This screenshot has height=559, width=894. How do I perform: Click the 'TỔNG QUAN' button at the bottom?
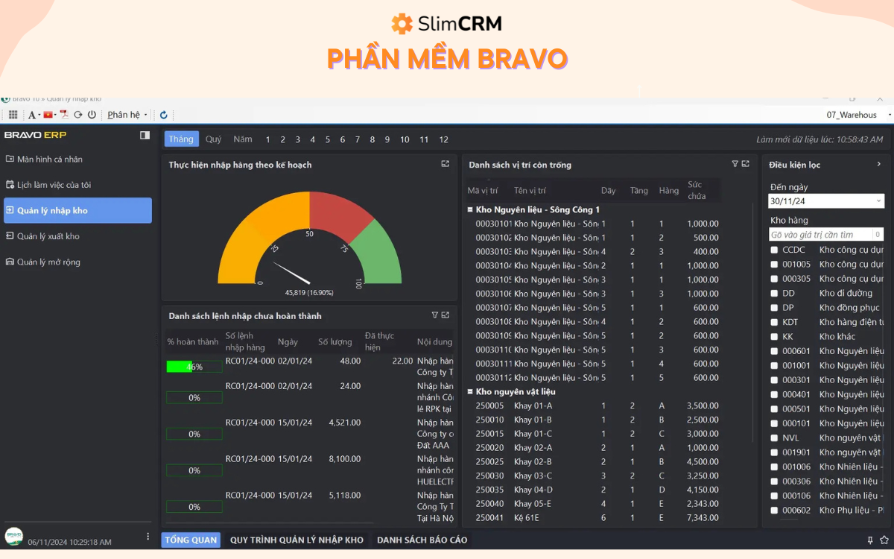pos(191,540)
